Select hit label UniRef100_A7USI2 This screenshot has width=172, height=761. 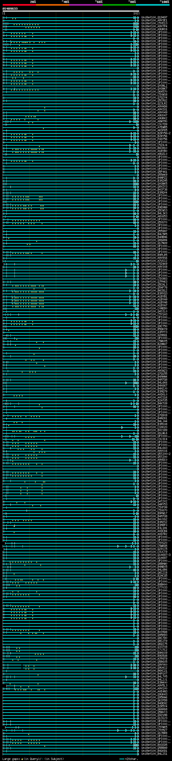154,261
